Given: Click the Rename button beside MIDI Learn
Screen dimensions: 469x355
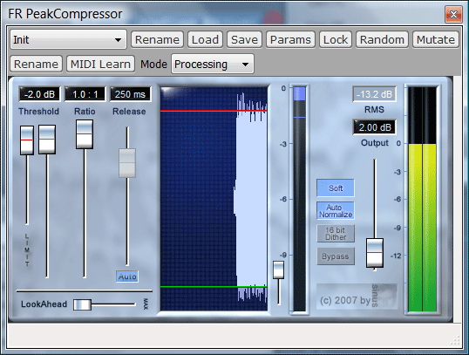Looking at the screenshot, I should [37, 64].
